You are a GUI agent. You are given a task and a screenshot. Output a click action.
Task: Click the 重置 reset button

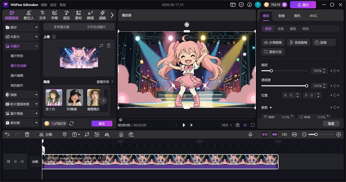pos(331,124)
